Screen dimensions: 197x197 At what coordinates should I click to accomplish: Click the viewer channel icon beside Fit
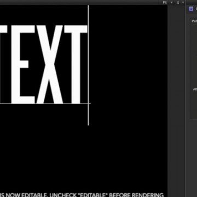178,3
